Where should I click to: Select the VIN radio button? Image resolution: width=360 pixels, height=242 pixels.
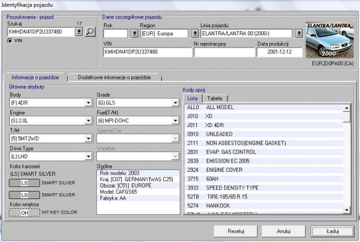(x=10, y=41)
